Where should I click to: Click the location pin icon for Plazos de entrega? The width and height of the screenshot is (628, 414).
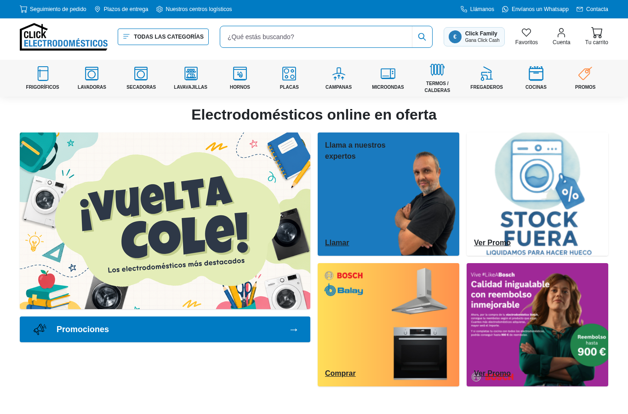click(97, 9)
